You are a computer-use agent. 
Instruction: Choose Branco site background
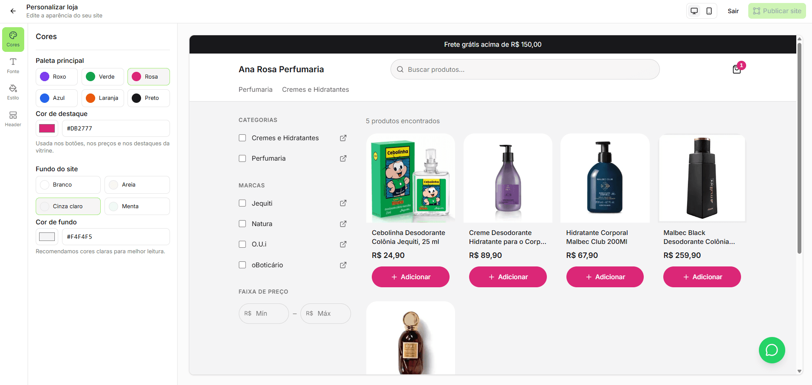(x=68, y=185)
